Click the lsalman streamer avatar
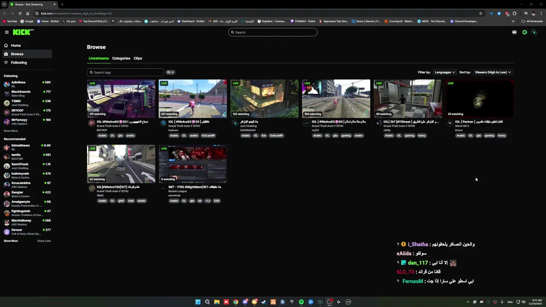 coord(163,123)
